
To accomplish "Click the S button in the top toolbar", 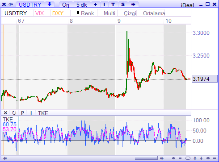I will [x=123, y=4].
